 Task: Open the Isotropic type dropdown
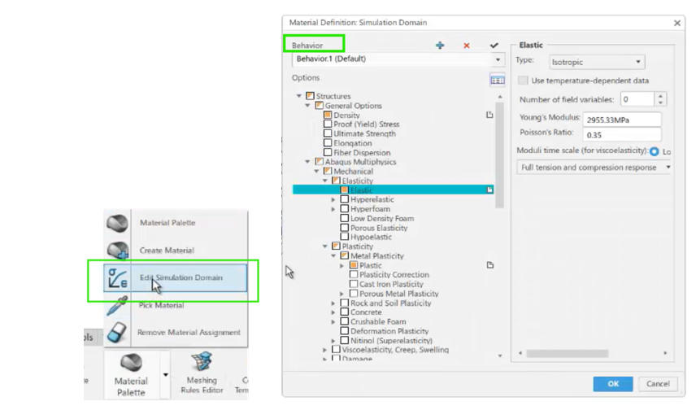(597, 62)
